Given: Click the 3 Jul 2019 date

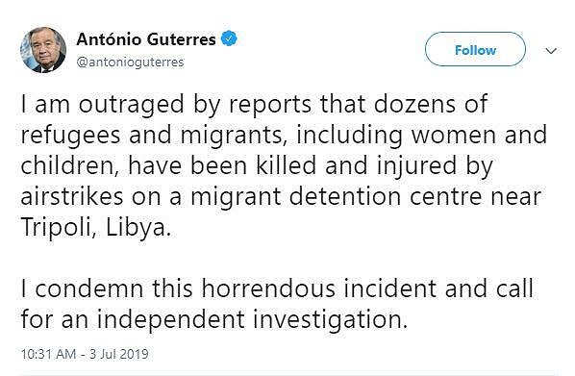Looking at the screenshot, I should pos(119,354).
